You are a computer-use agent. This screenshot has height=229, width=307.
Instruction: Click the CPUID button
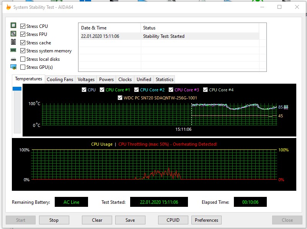(173, 220)
